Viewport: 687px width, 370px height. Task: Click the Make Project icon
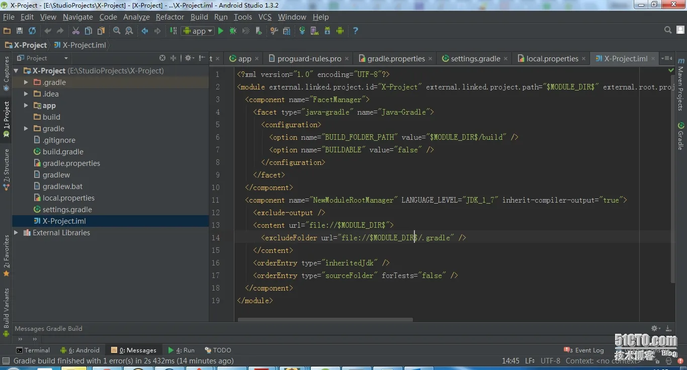click(173, 31)
